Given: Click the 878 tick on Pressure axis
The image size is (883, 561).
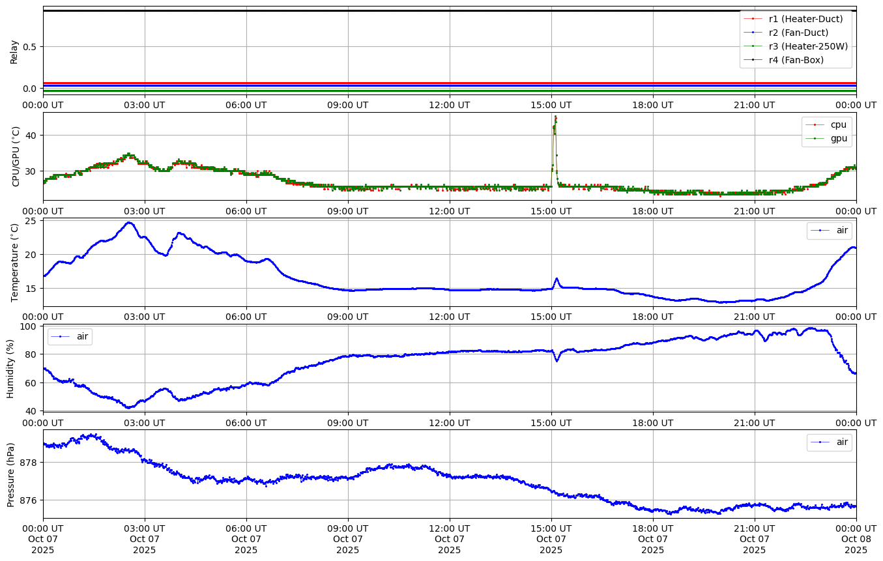Looking at the screenshot, I should point(29,462).
